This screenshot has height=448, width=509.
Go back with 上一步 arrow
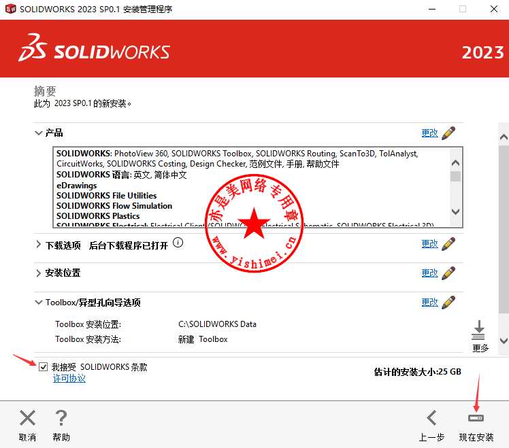point(431,417)
